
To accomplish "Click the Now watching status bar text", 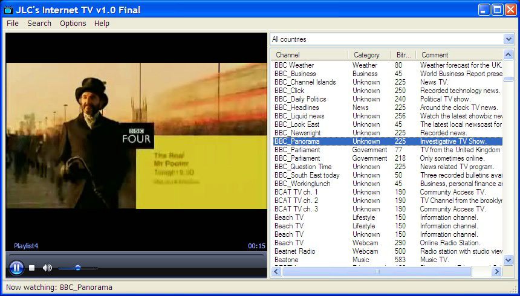I will point(59,288).
